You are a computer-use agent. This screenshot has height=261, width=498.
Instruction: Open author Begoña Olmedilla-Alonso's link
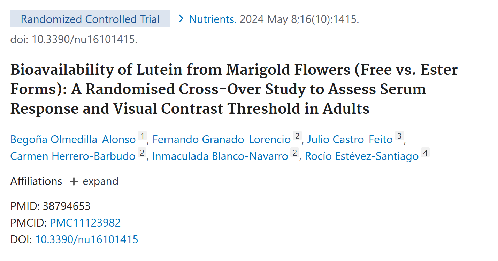pos(73,139)
